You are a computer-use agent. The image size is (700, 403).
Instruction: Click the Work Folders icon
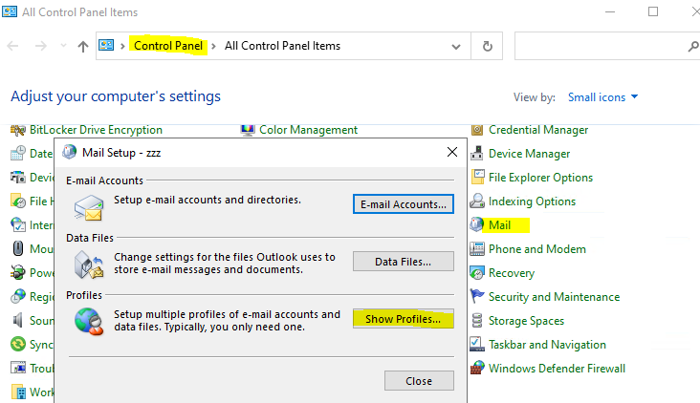point(18,392)
